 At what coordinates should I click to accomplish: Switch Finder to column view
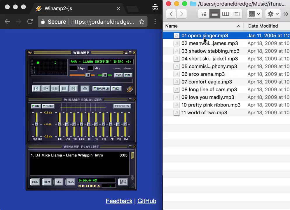226,14
